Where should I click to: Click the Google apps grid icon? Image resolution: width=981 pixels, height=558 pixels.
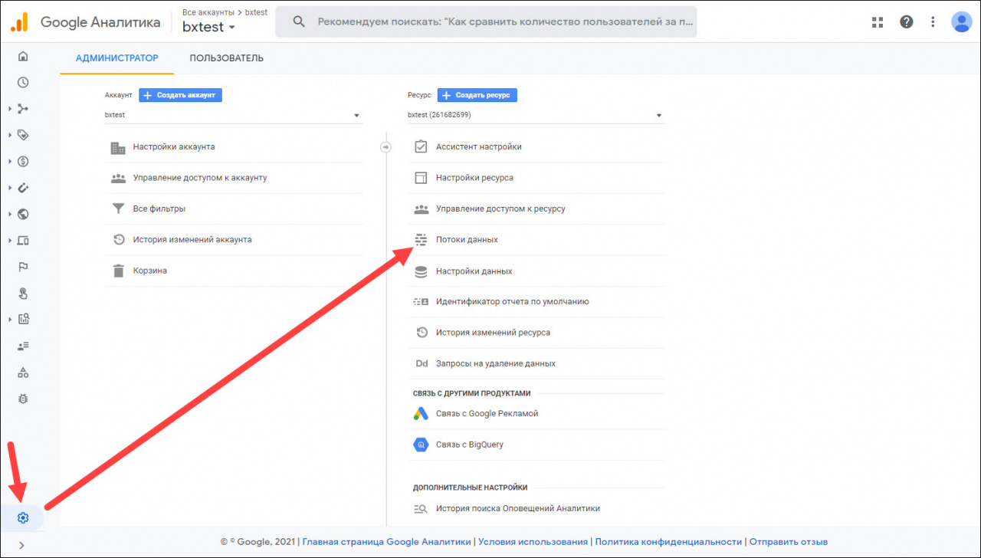(878, 22)
